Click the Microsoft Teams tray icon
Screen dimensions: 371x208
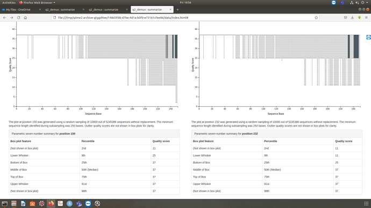pos(343,3)
